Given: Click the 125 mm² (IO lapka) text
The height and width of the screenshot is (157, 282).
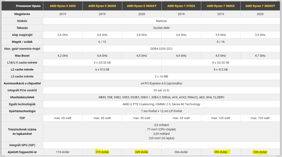Looking at the screenshot, I should (x=161, y=138).
